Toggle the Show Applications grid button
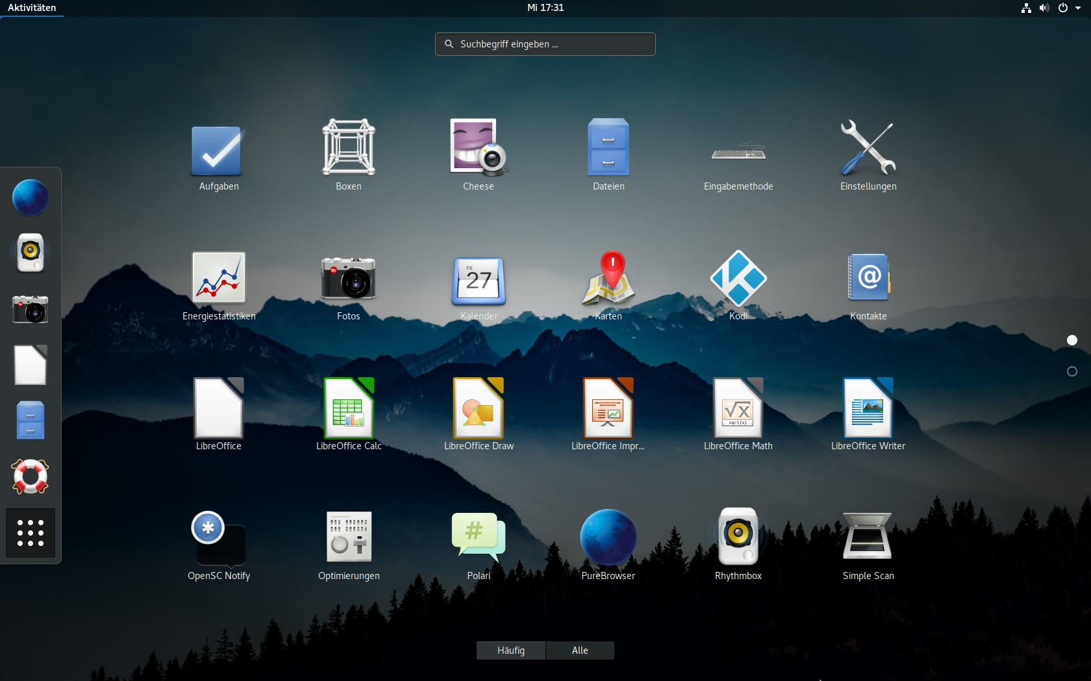Image resolution: width=1091 pixels, height=681 pixels. coord(31,533)
